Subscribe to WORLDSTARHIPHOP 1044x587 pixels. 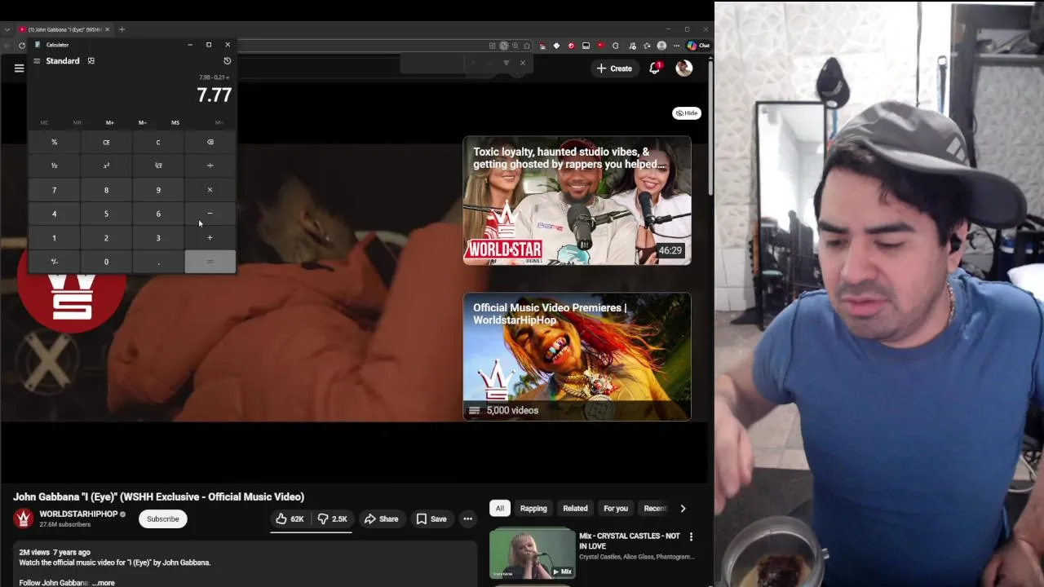coord(162,519)
